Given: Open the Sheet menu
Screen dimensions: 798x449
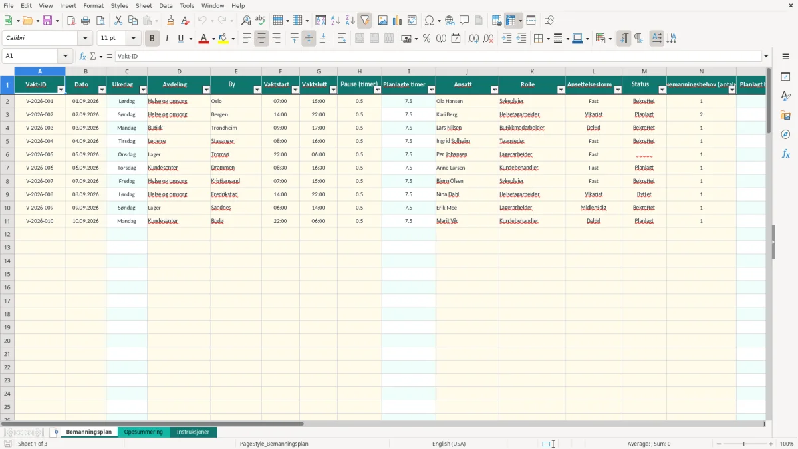Looking at the screenshot, I should 144,5.
